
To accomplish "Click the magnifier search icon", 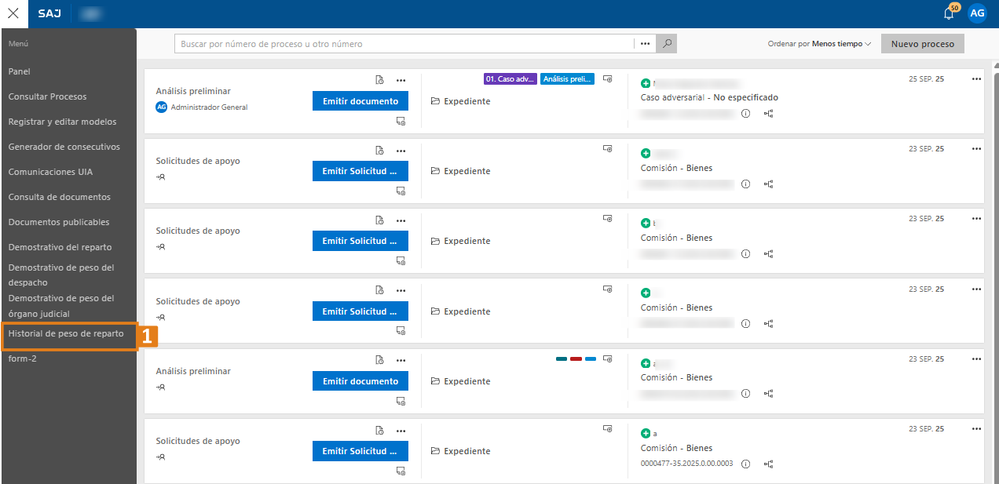I will (667, 44).
